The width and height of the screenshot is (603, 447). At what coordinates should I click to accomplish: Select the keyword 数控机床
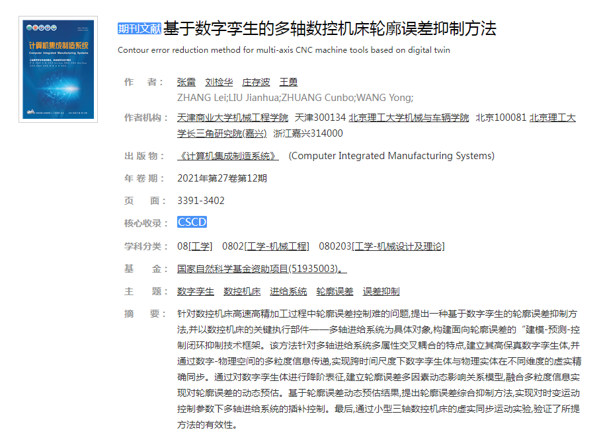(242, 291)
